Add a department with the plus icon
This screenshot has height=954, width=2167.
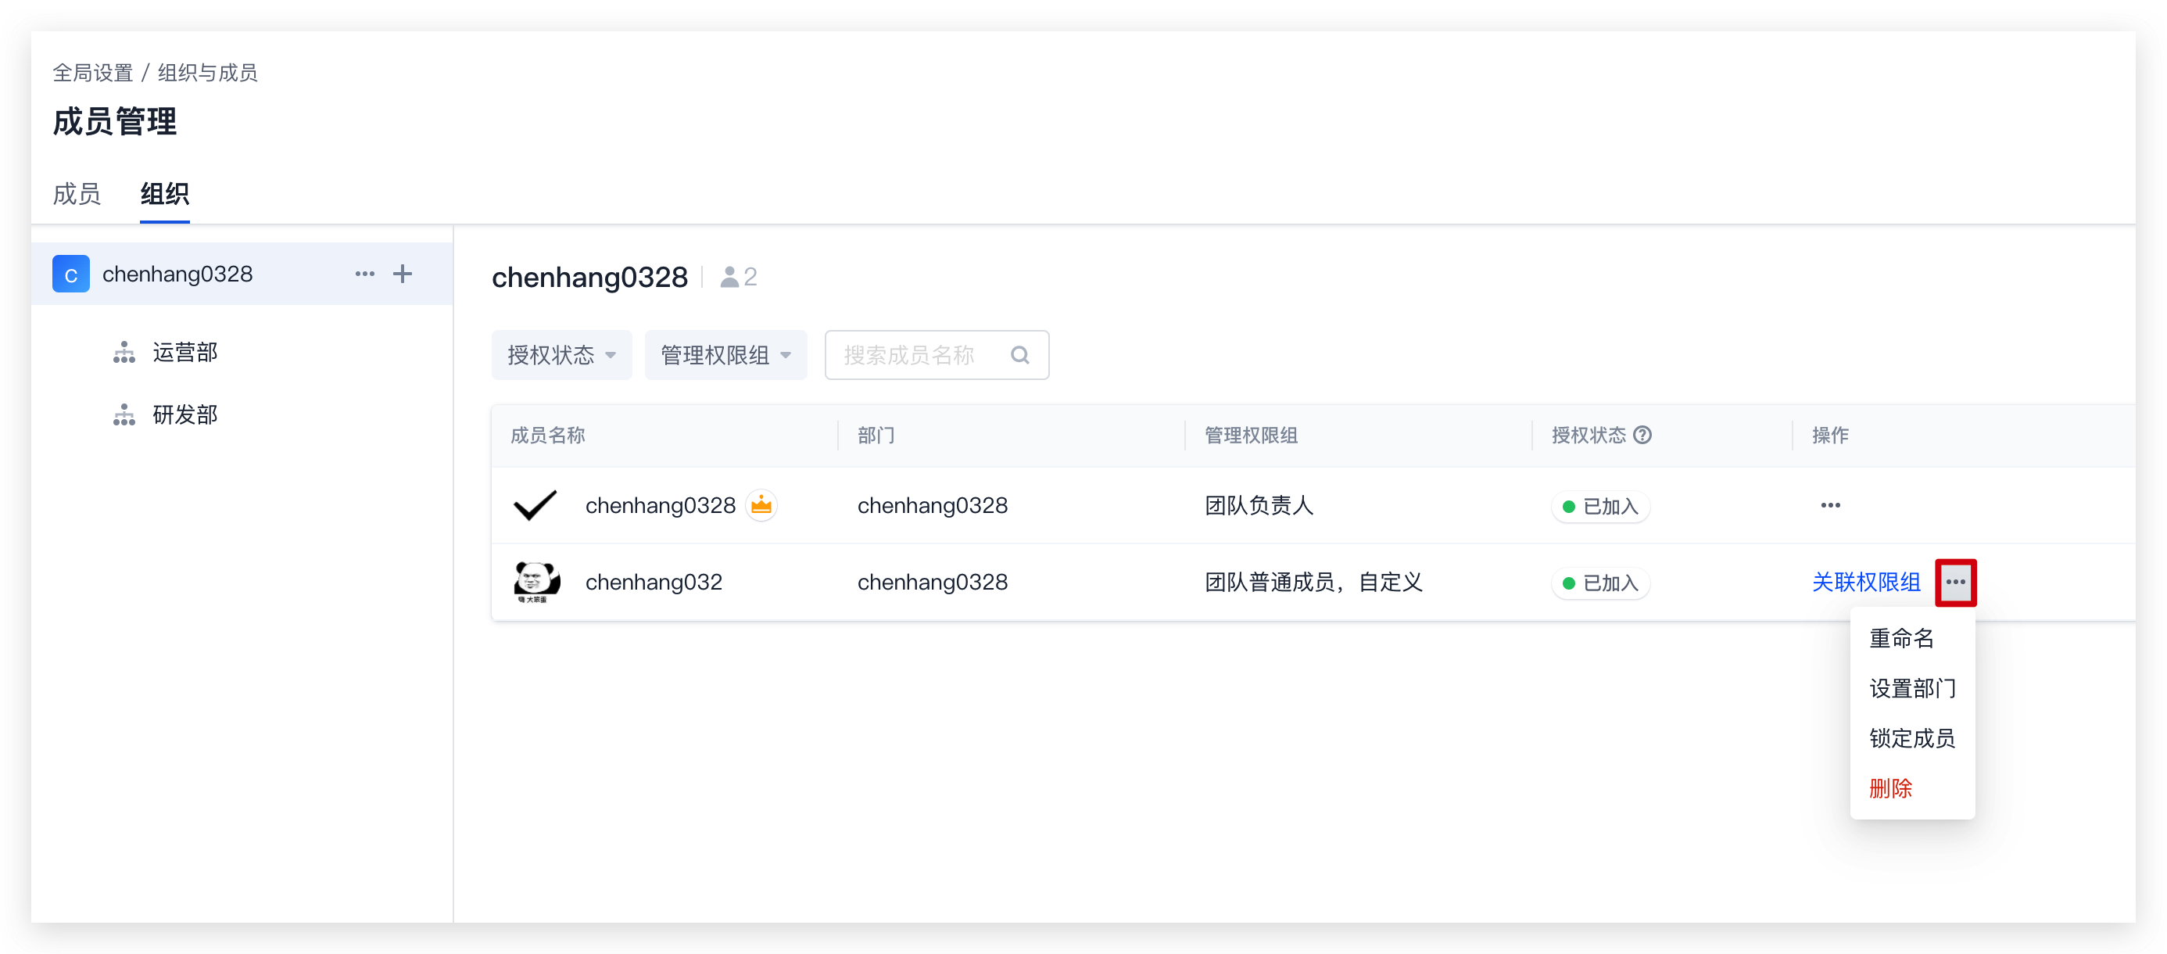click(403, 274)
